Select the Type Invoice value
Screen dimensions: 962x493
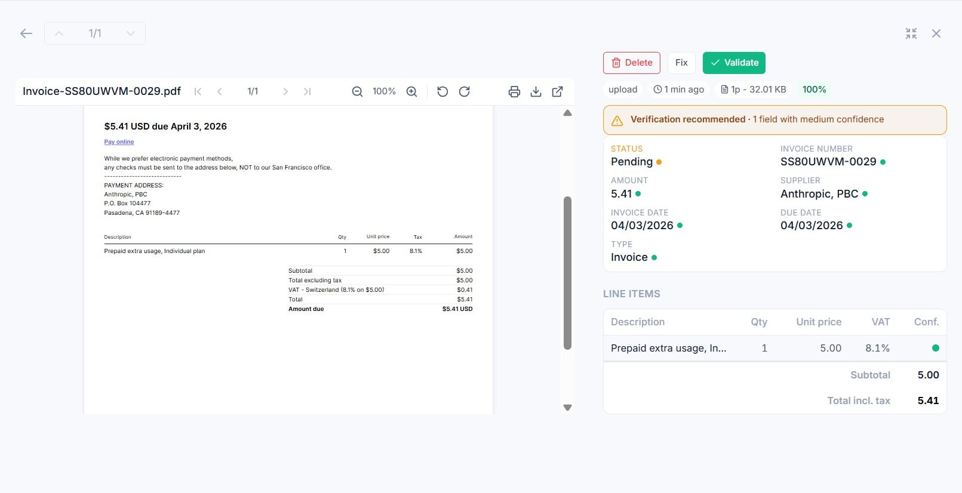pyautogui.click(x=629, y=257)
